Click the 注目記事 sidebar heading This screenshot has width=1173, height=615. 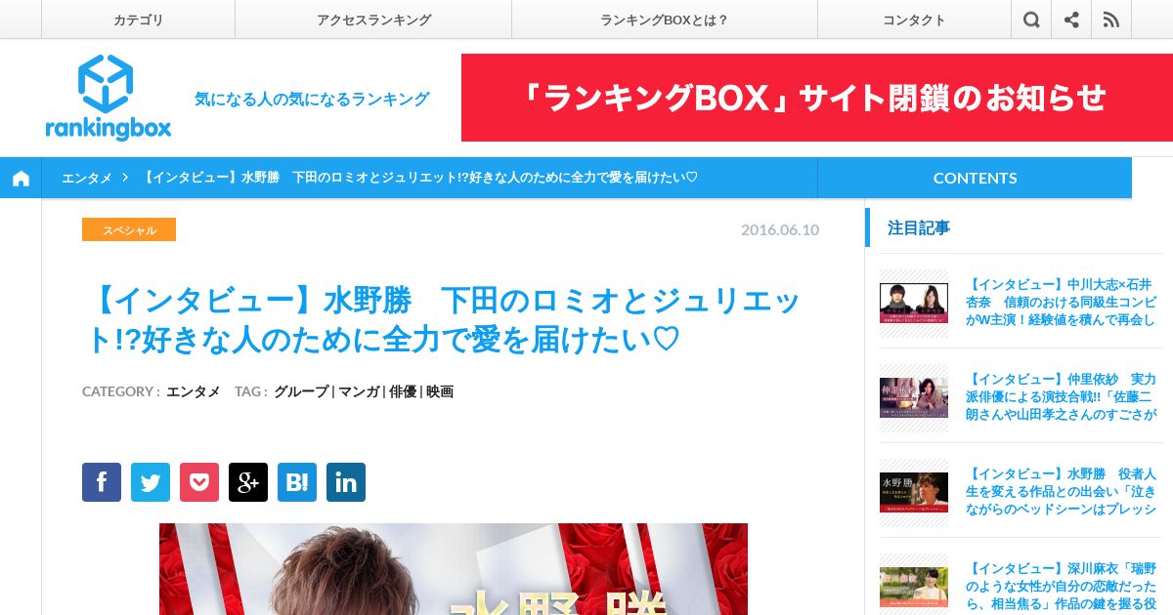tap(919, 227)
